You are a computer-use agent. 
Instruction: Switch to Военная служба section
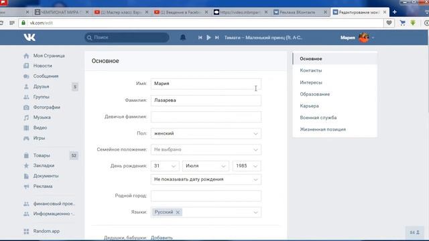pos(318,118)
